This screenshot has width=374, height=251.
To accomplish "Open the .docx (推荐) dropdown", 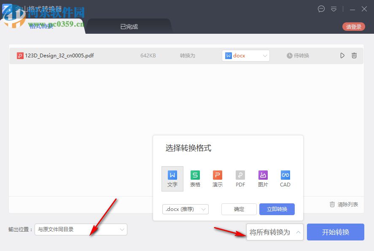I will click(x=186, y=209).
